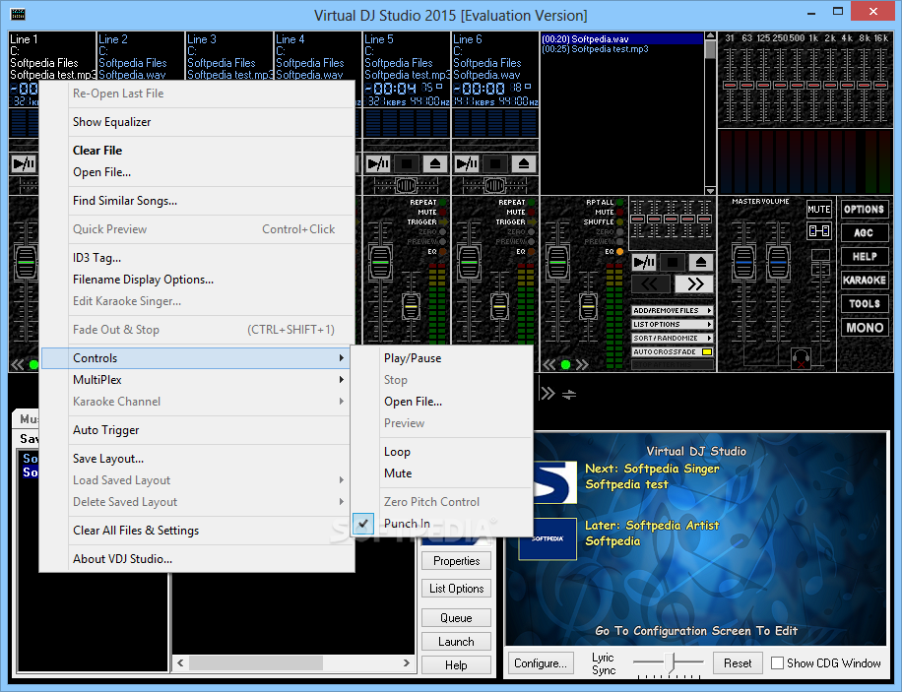
Task: Click right arrows below playlist mixer strip
Action: pos(582,364)
